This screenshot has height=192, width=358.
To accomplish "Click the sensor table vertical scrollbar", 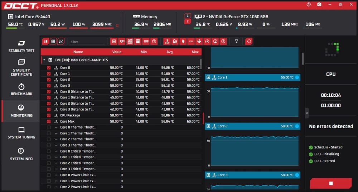I will point(201,64).
